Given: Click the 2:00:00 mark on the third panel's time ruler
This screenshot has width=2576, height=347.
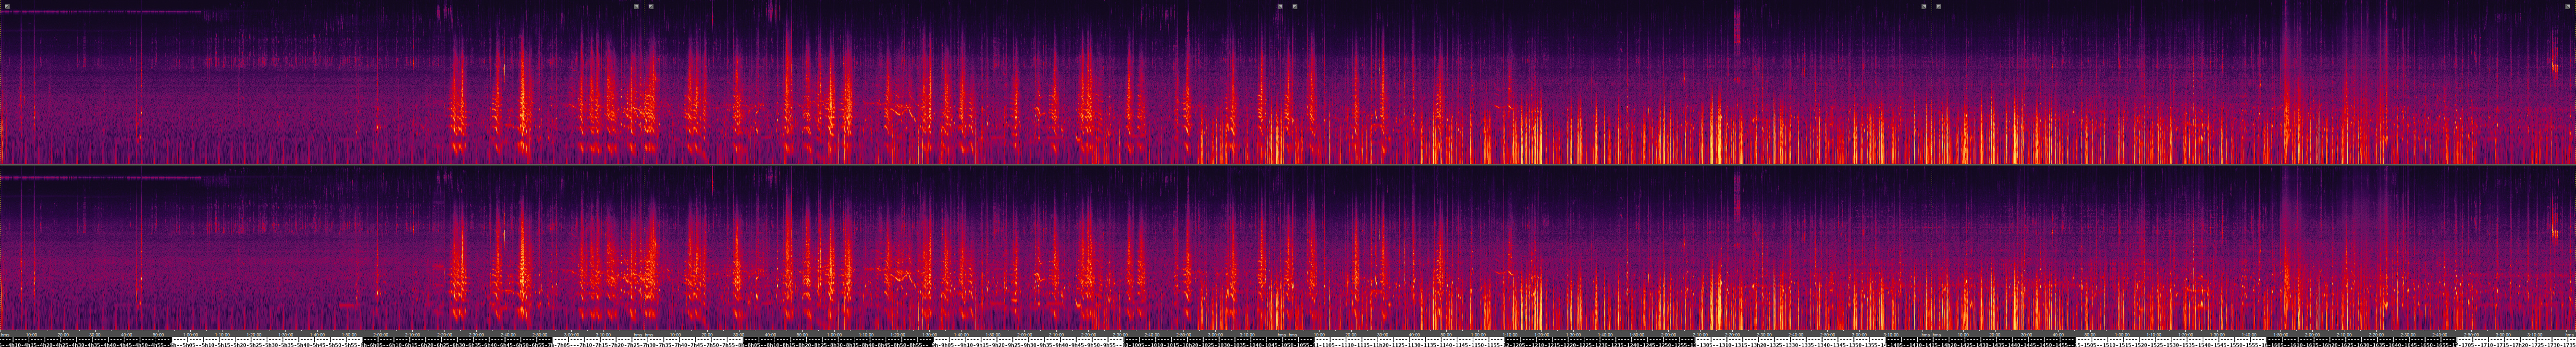Looking at the screenshot, I should tap(1669, 334).
